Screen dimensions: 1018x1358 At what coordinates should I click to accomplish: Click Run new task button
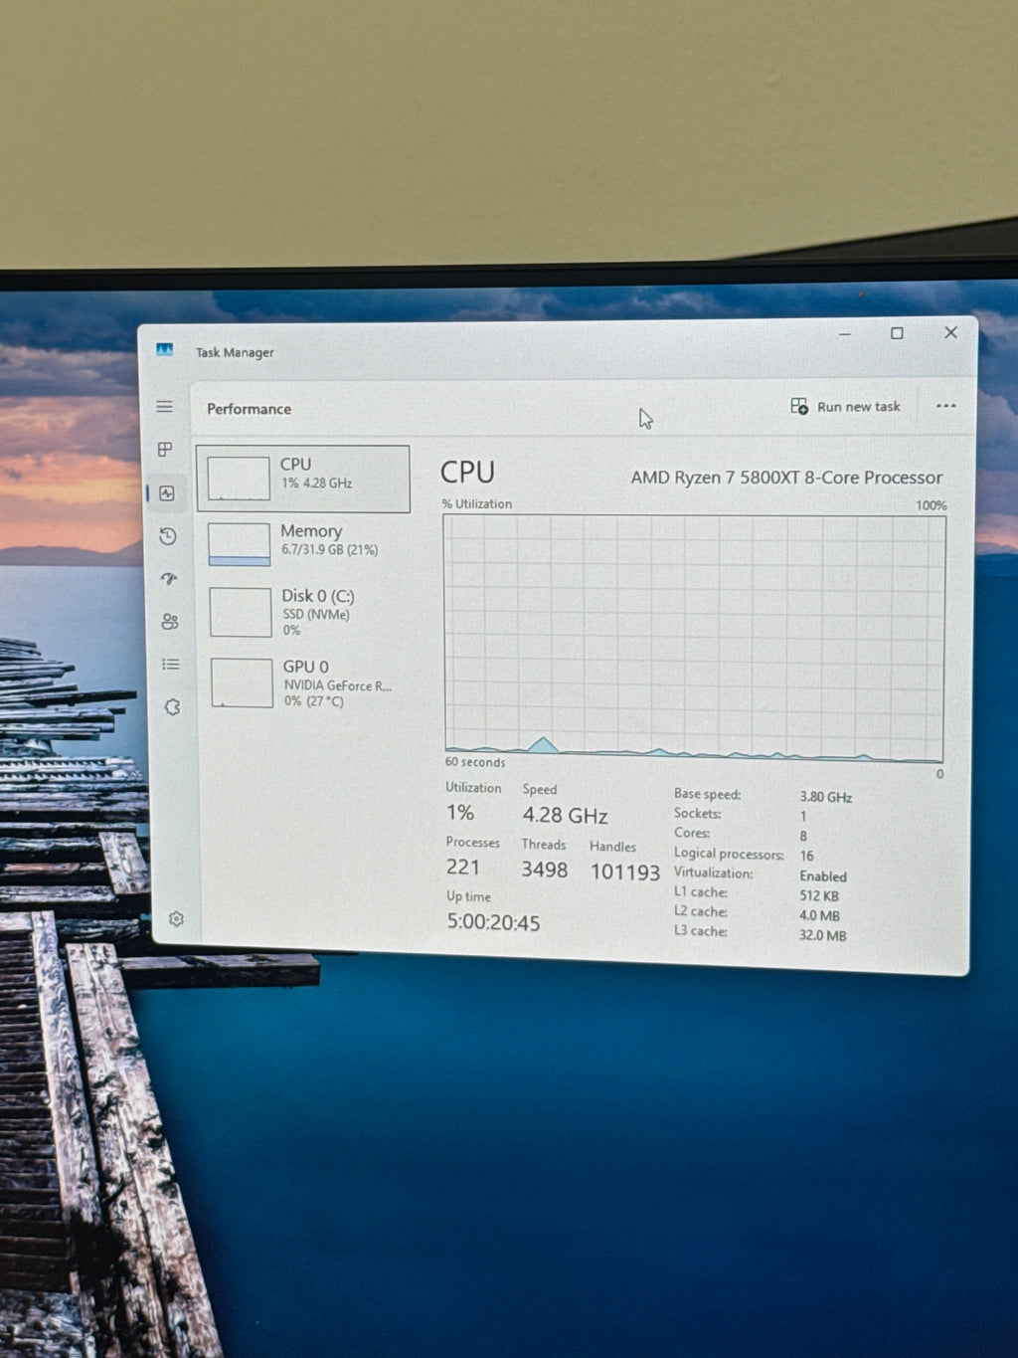845,406
